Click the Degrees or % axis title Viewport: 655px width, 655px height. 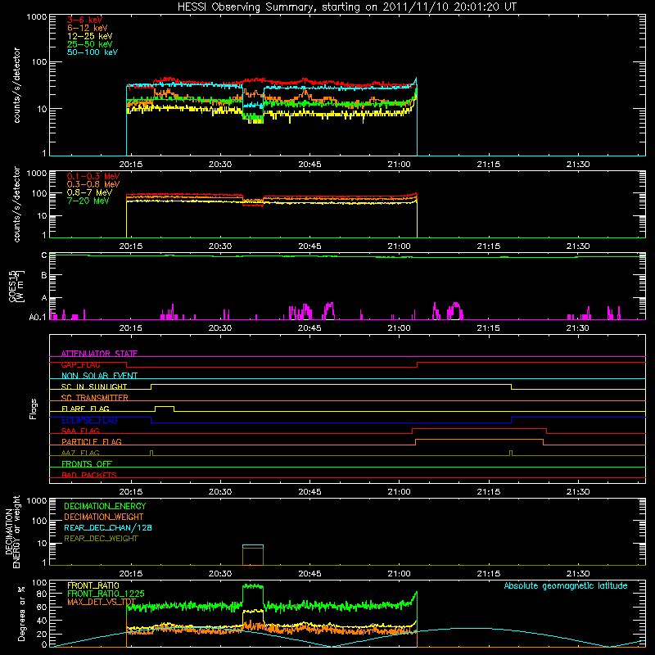(21, 613)
